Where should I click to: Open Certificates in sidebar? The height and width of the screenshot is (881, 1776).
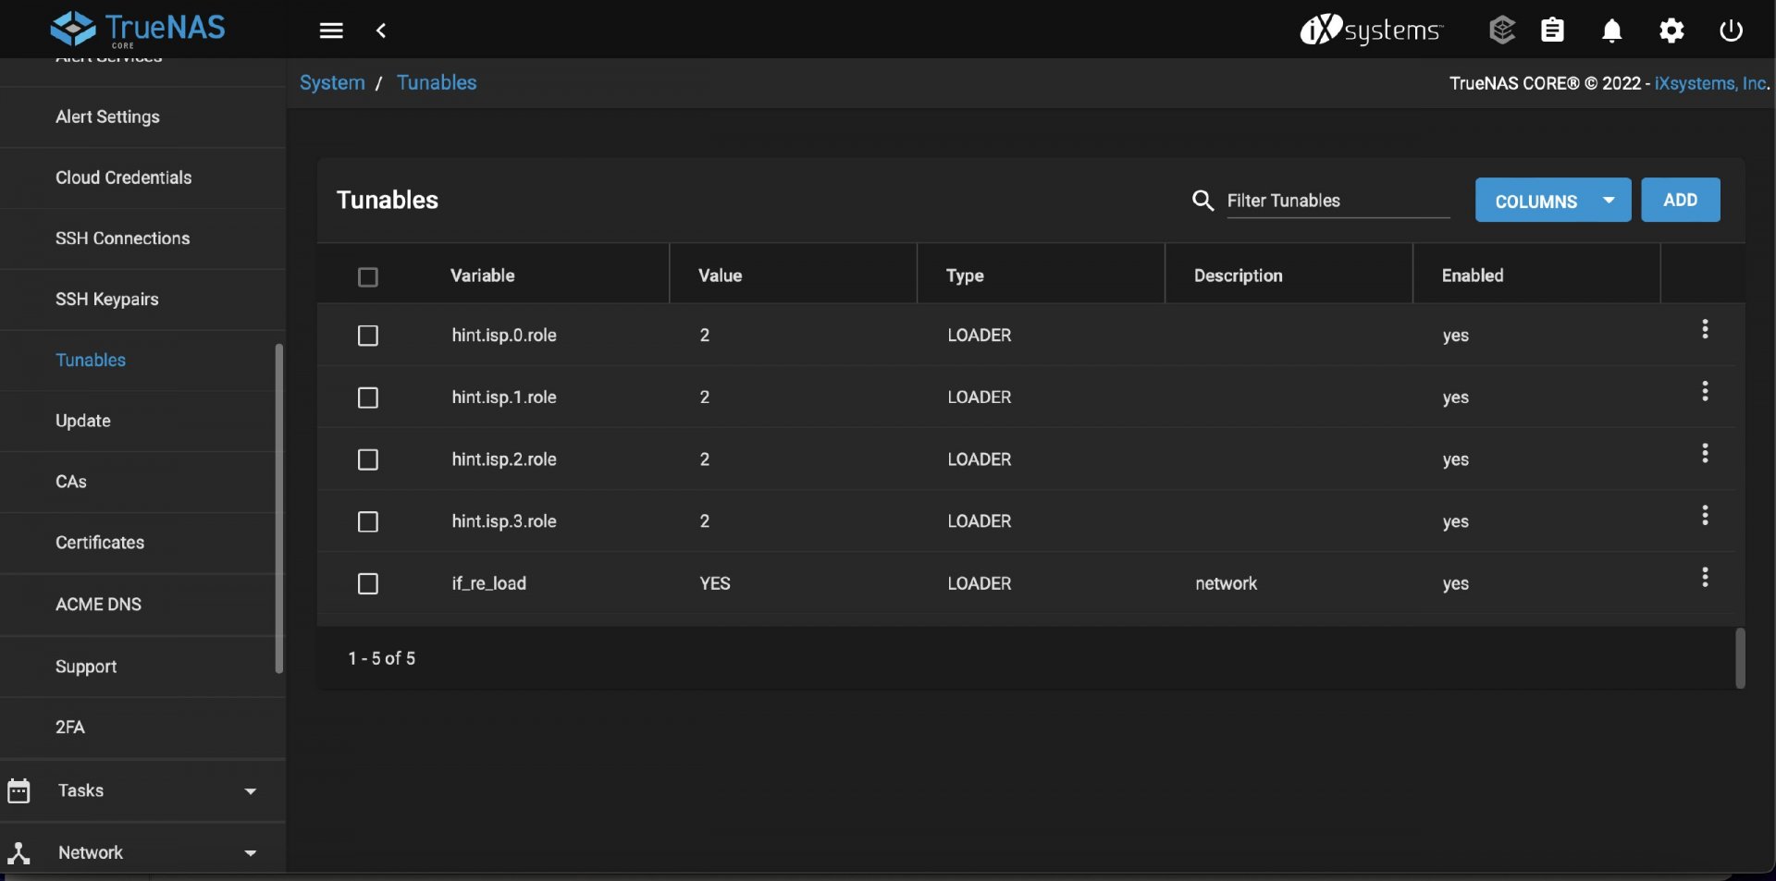pyautogui.click(x=142, y=544)
